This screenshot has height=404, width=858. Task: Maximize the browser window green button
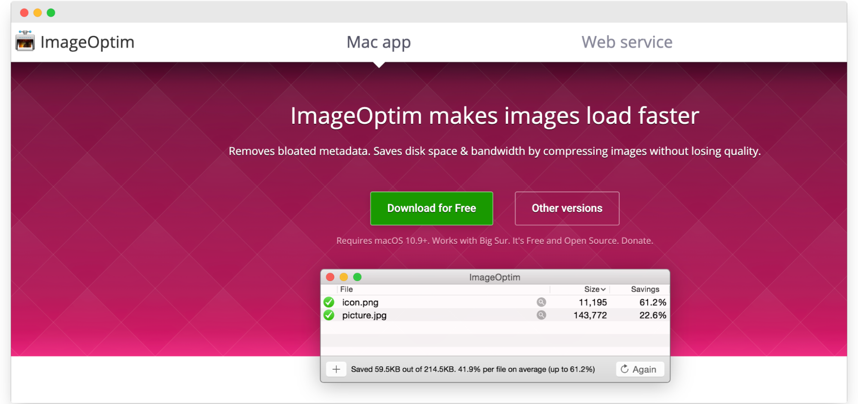pyautogui.click(x=51, y=13)
